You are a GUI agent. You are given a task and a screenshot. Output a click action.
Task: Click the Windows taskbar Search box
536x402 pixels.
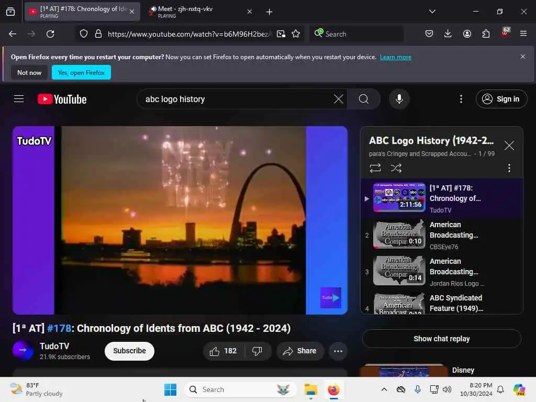click(x=240, y=389)
